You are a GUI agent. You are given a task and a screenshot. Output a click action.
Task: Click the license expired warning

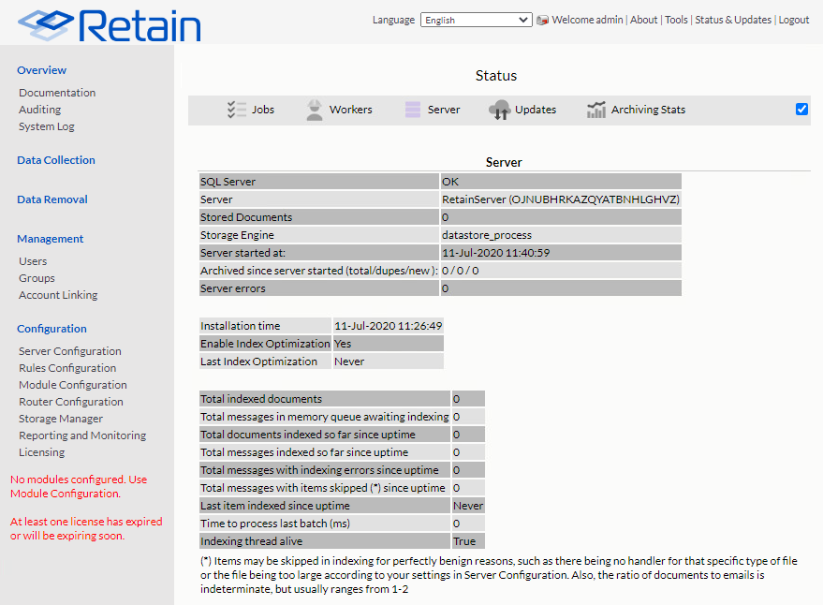[x=86, y=528]
